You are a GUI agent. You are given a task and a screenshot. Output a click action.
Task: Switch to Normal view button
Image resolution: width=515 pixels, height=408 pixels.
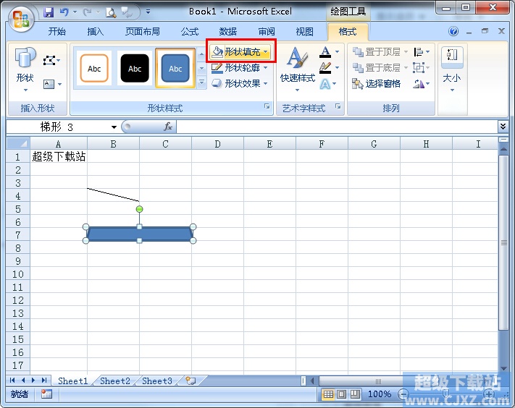[328, 394]
